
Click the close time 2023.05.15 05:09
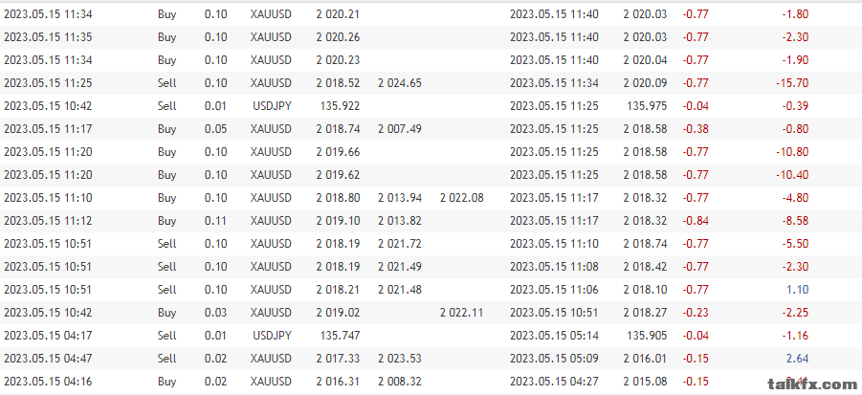(x=554, y=359)
